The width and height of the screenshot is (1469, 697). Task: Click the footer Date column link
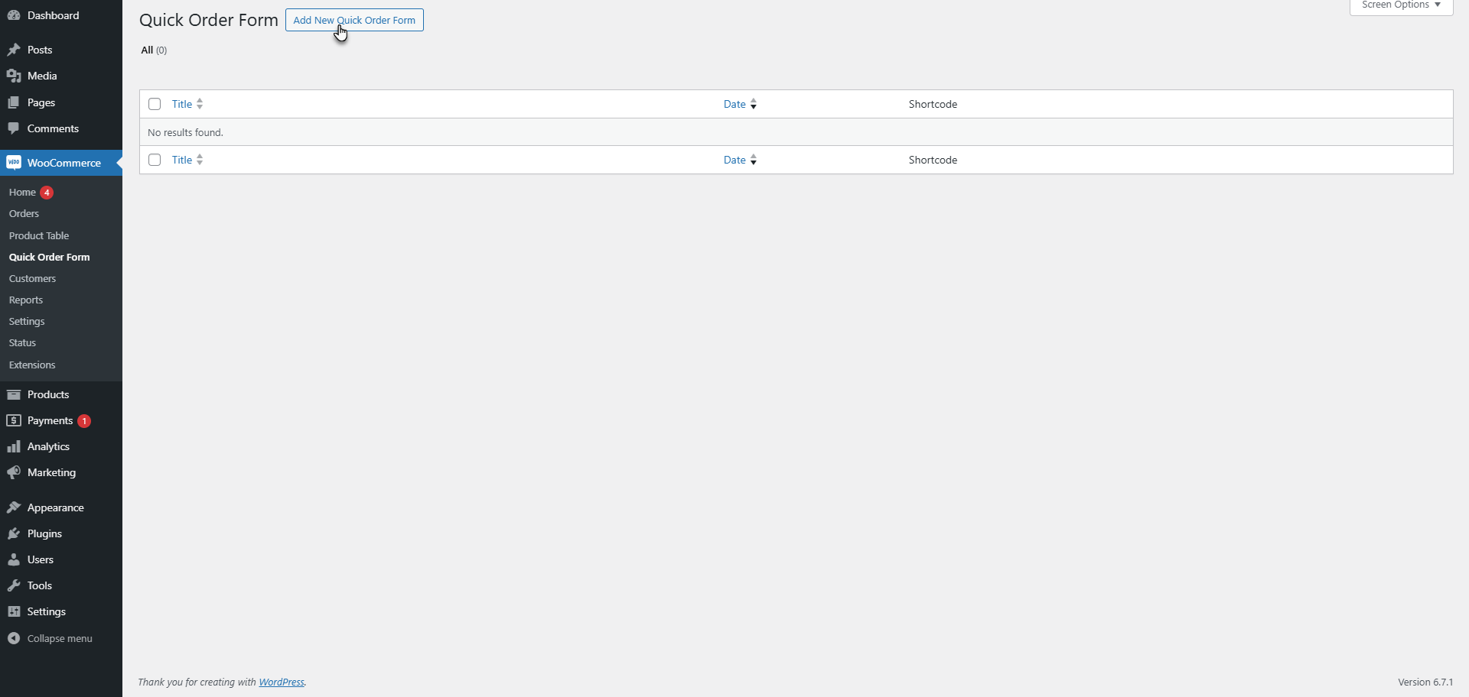coord(734,160)
